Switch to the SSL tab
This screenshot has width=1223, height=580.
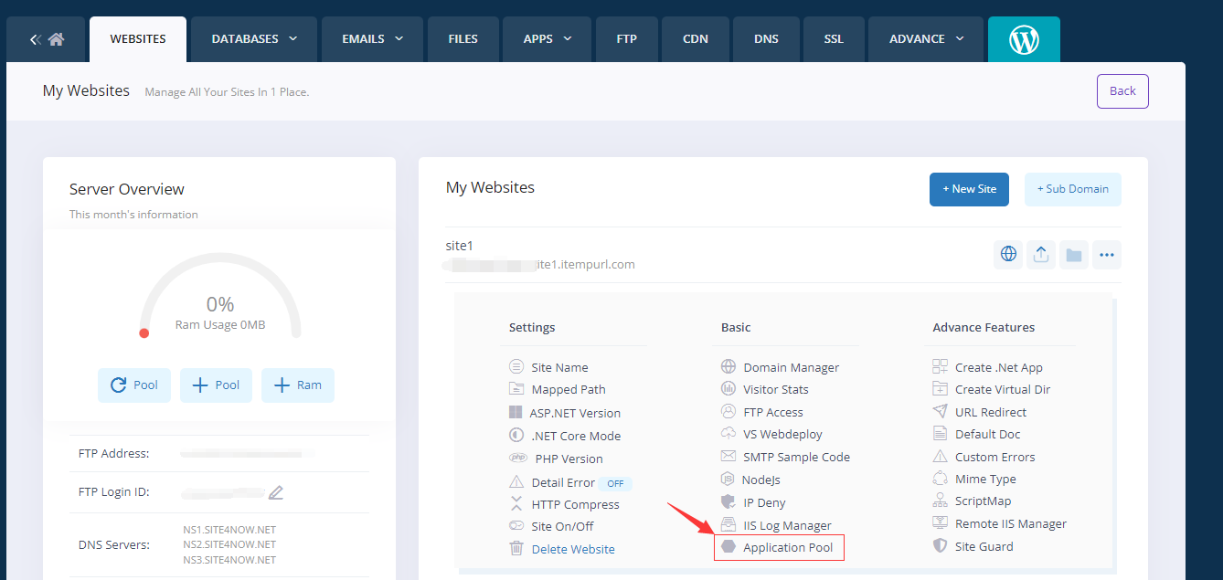[833, 39]
